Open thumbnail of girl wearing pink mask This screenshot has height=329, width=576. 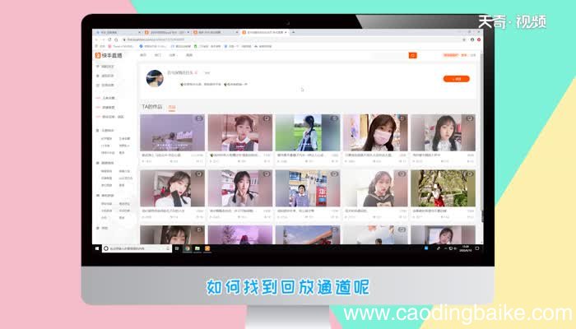click(375, 132)
